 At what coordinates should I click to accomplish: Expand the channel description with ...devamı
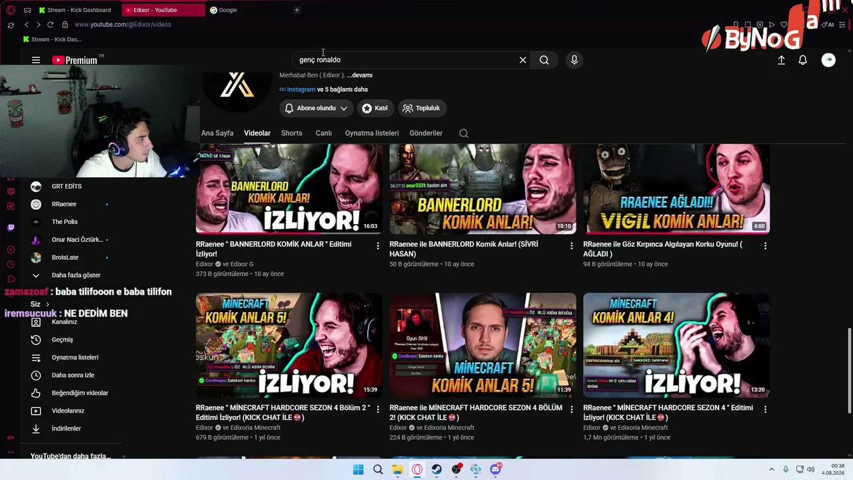click(x=360, y=75)
